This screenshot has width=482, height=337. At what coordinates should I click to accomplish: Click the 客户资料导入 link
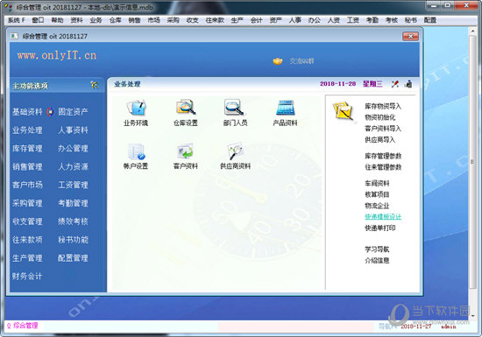[383, 129]
